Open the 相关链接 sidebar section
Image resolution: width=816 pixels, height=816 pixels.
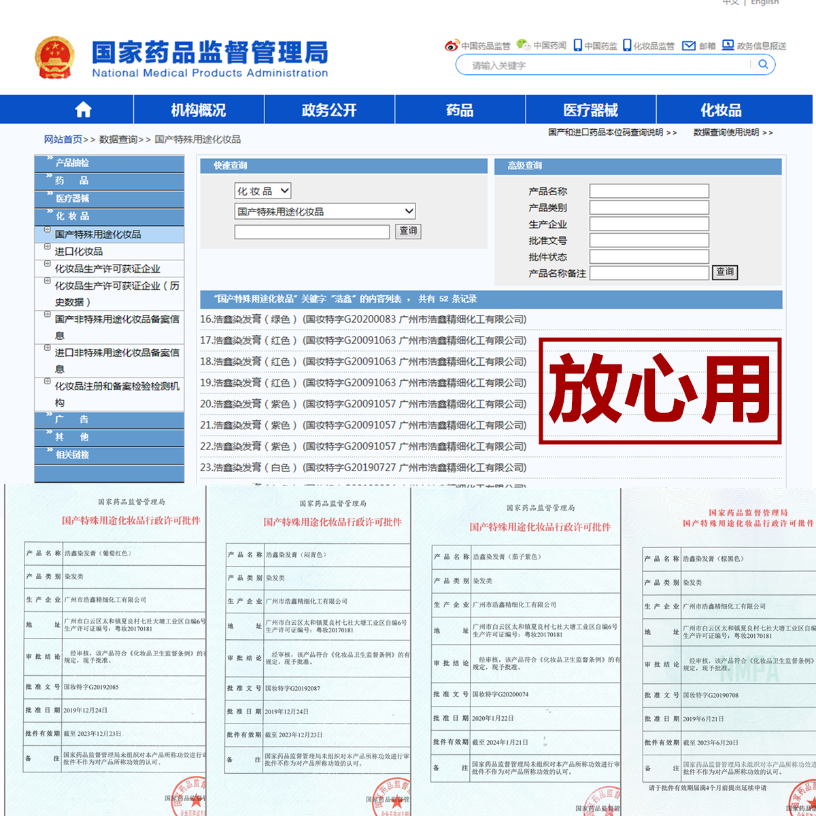click(x=109, y=455)
